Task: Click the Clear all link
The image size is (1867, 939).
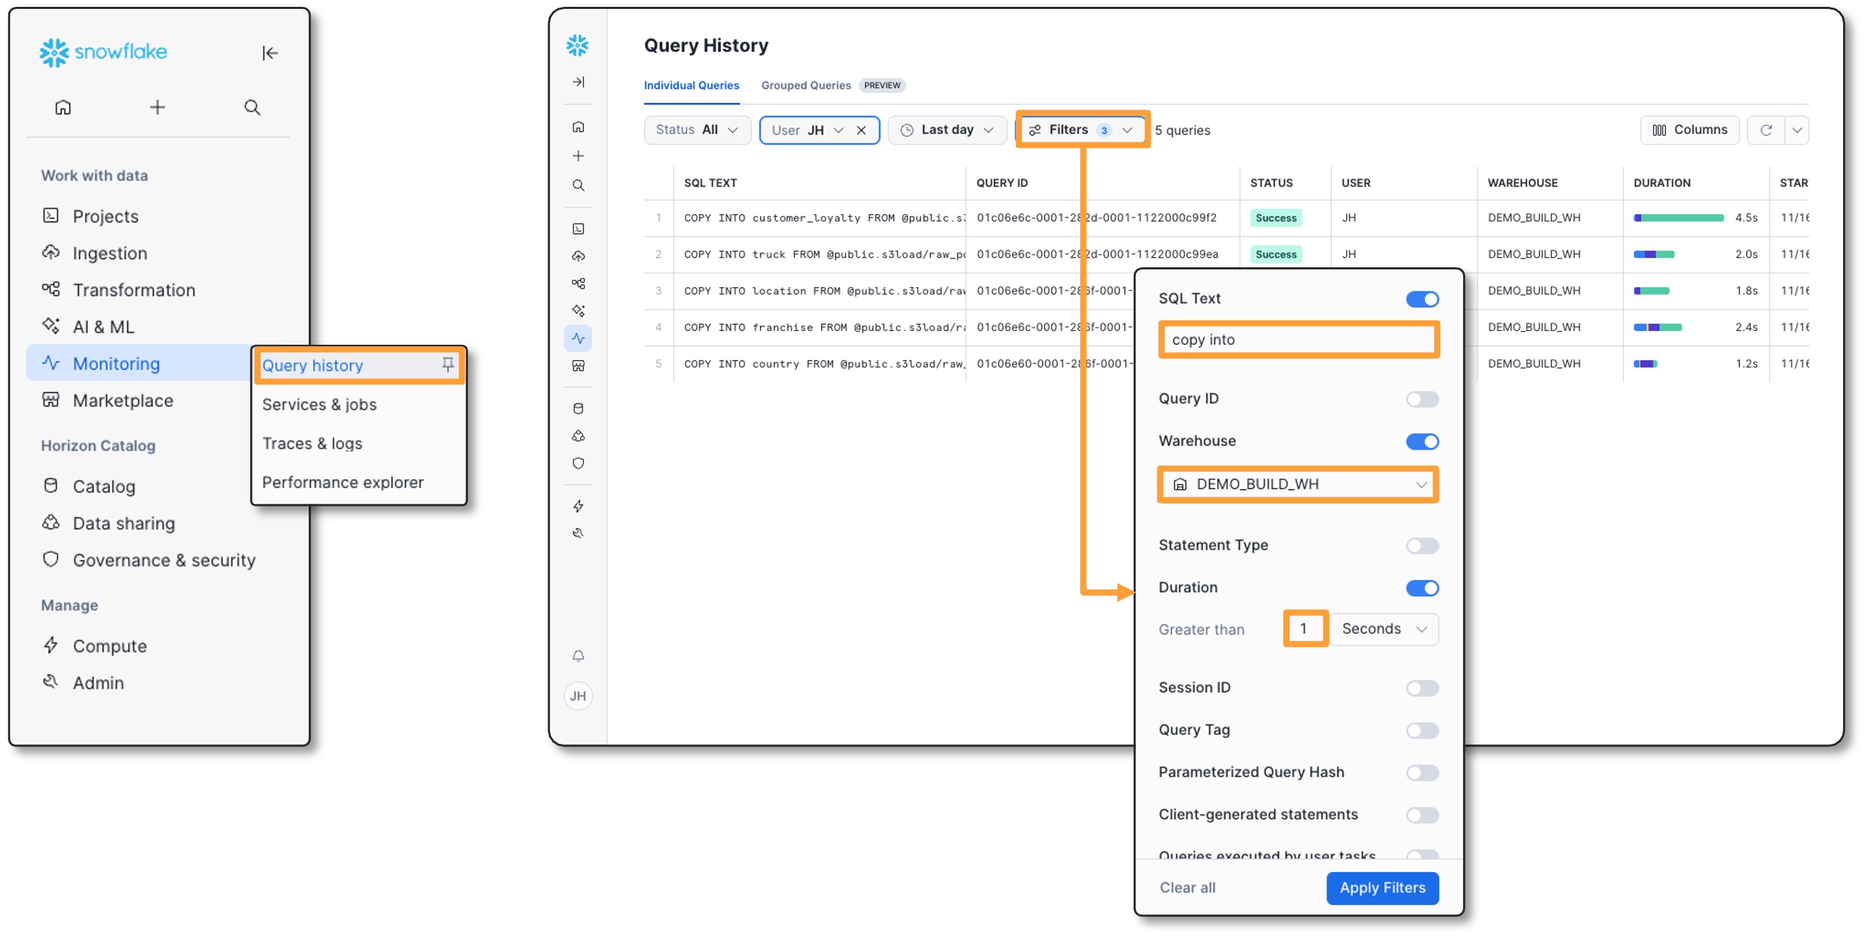Action: click(x=1187, y=888)
